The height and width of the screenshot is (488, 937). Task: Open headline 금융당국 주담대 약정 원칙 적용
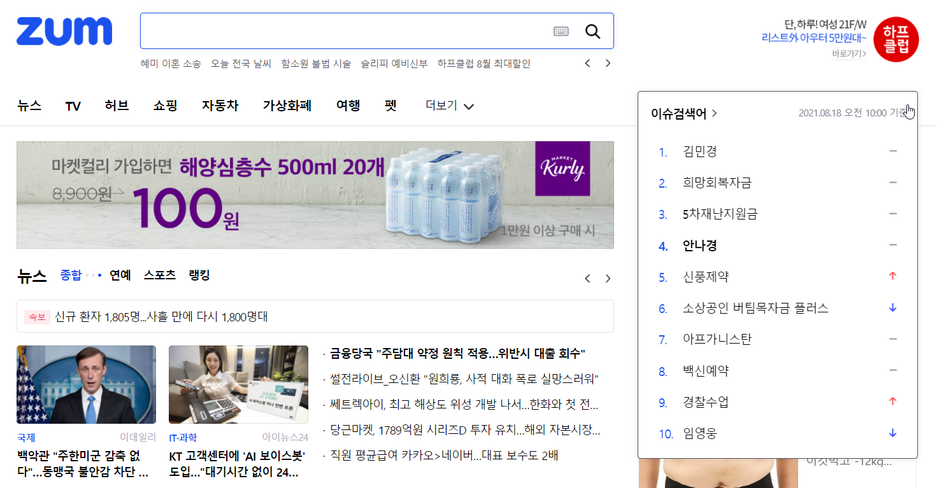[x=457, y=353]
